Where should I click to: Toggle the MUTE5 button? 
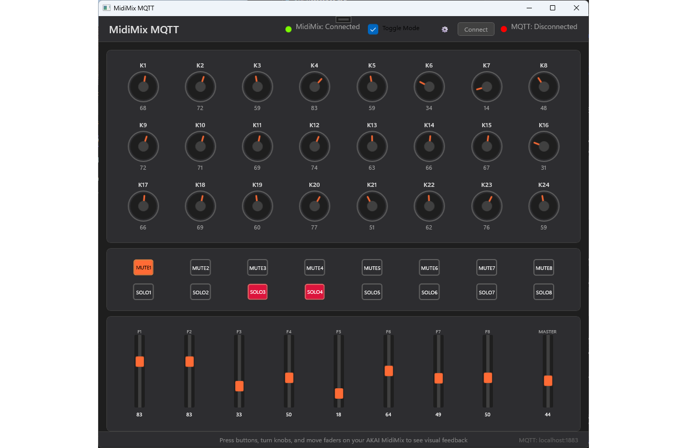point(372,268)
